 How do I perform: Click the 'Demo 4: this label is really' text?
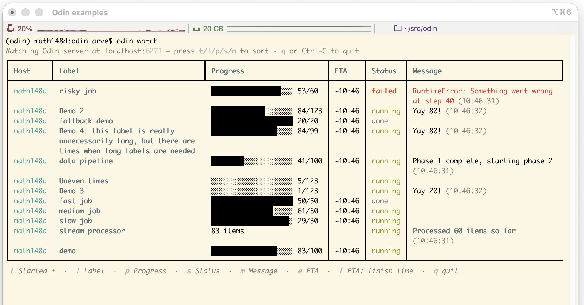[117, 131]
